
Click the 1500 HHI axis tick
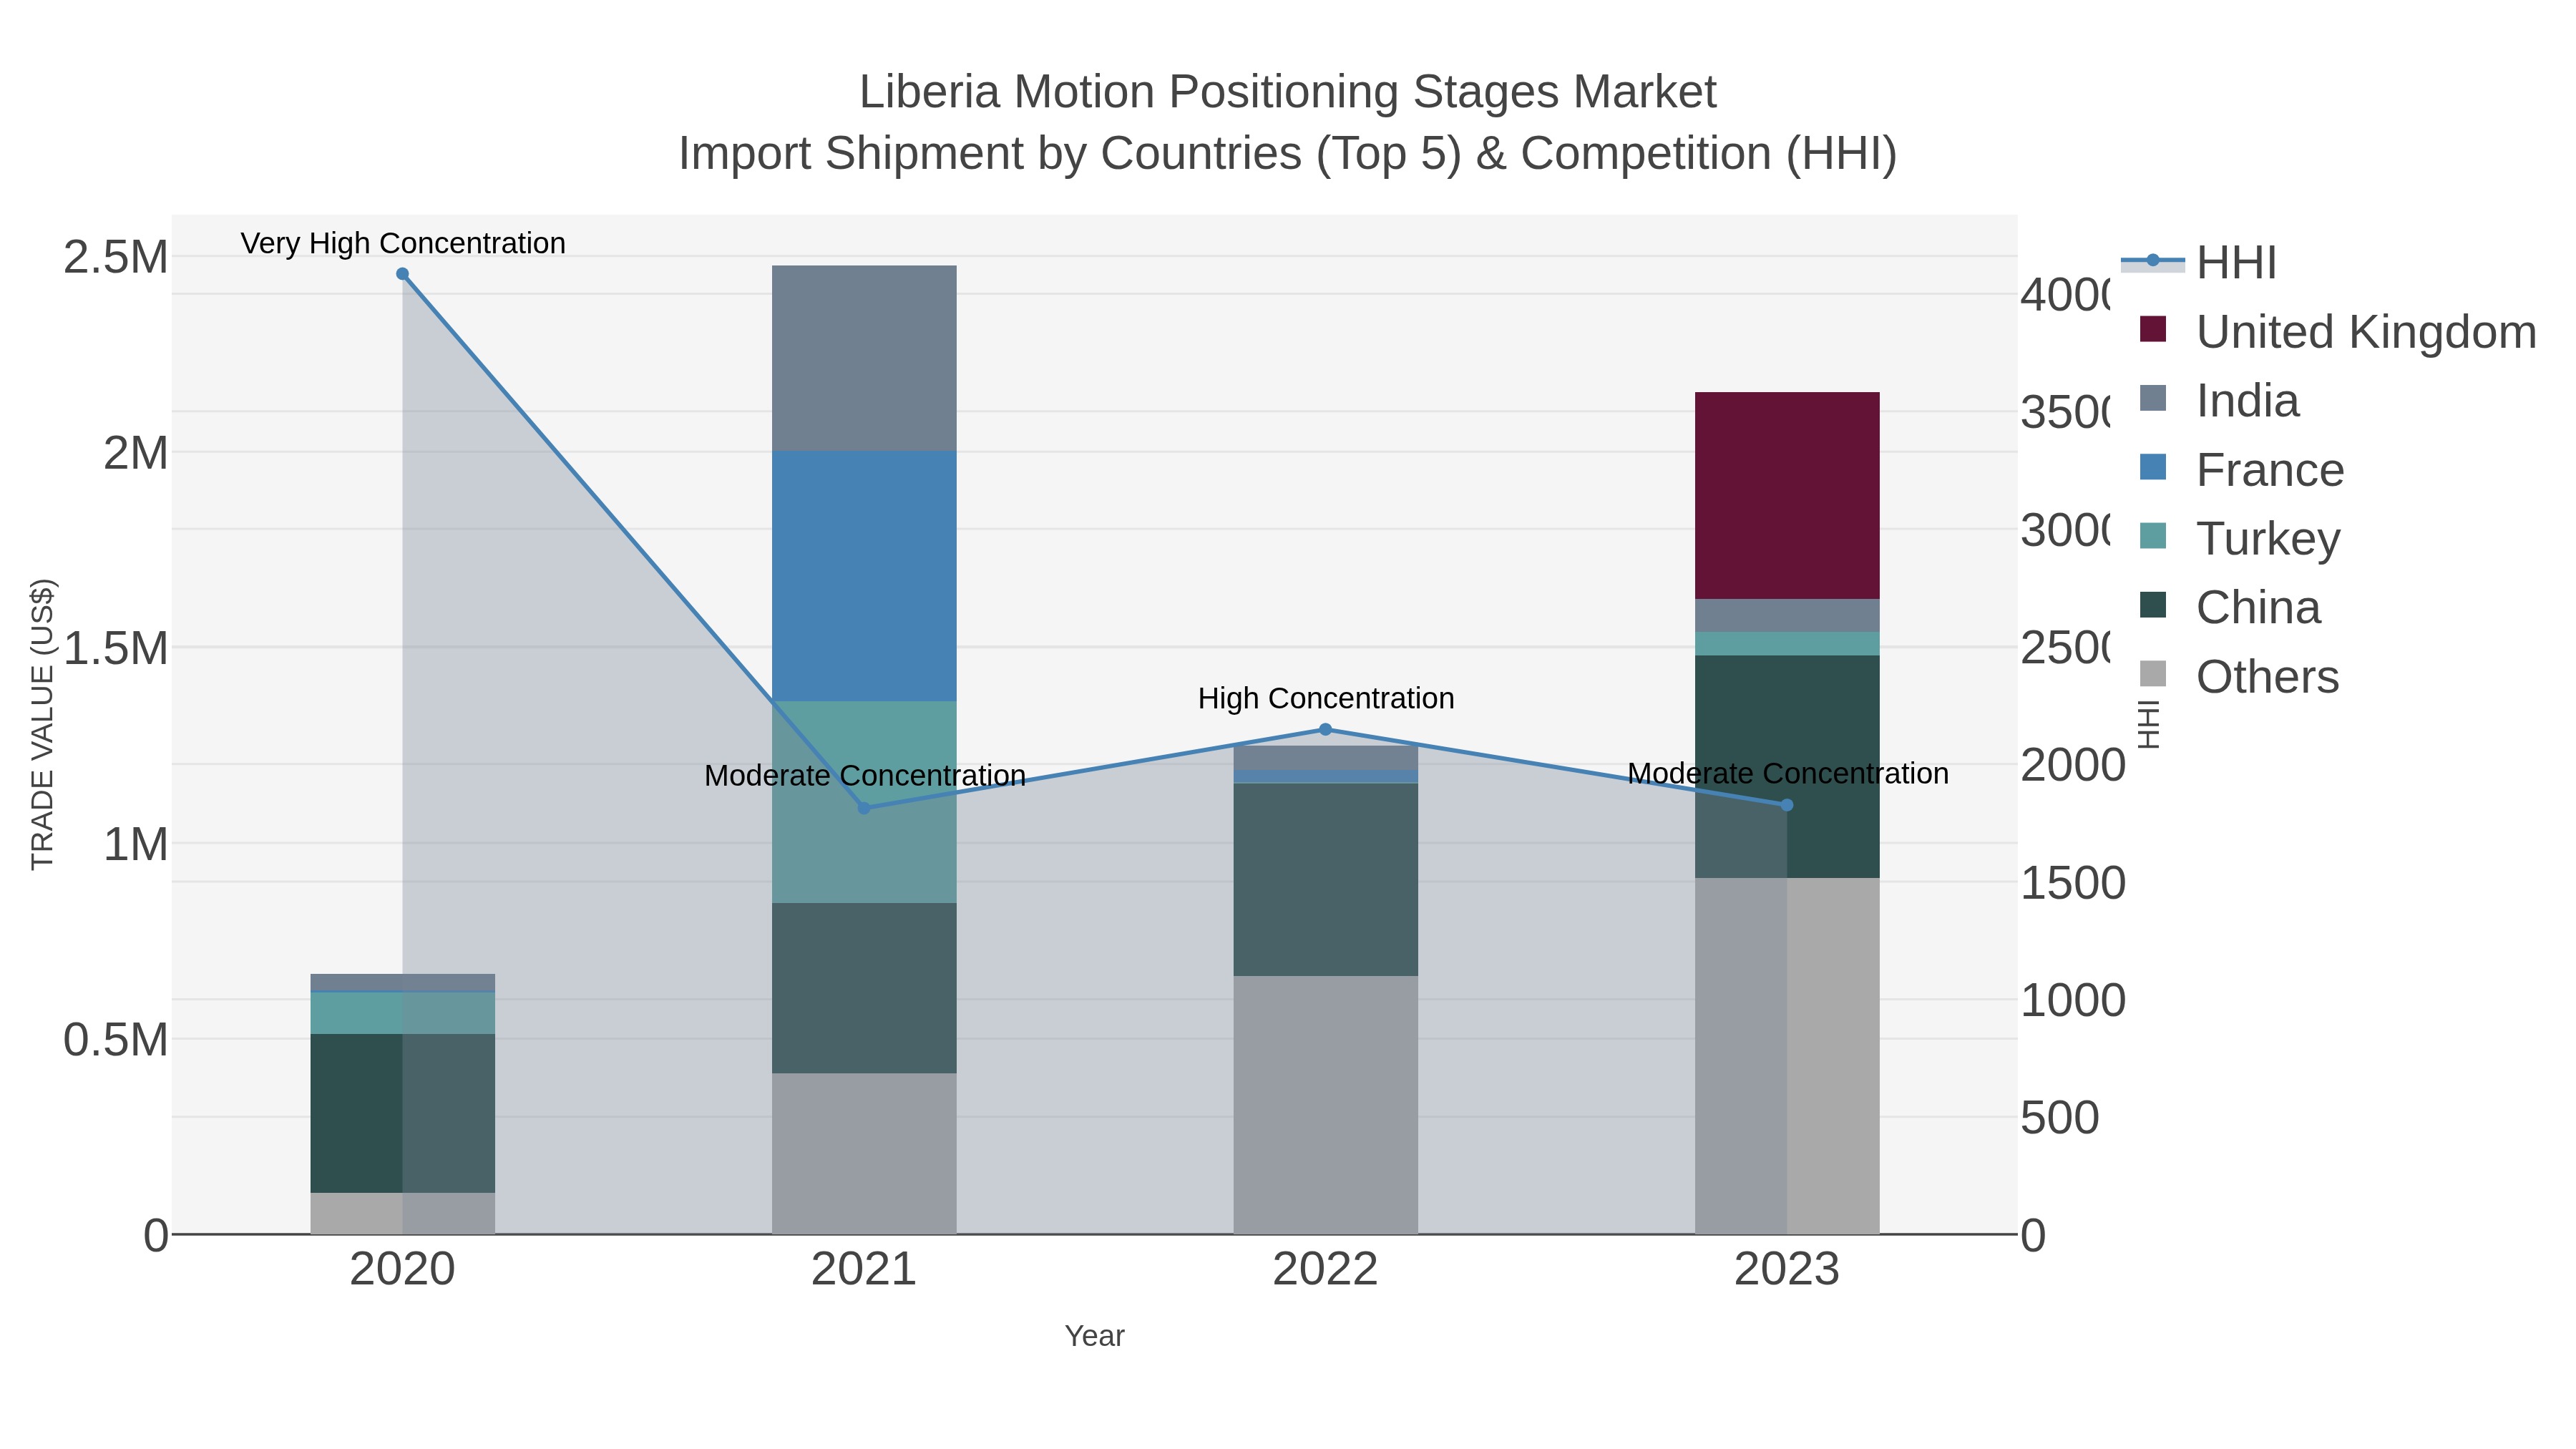2073,883
